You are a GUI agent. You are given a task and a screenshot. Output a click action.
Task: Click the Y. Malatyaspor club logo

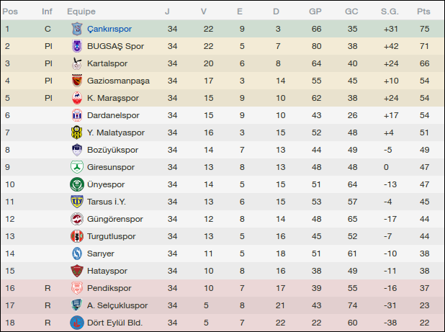point(76,133)
